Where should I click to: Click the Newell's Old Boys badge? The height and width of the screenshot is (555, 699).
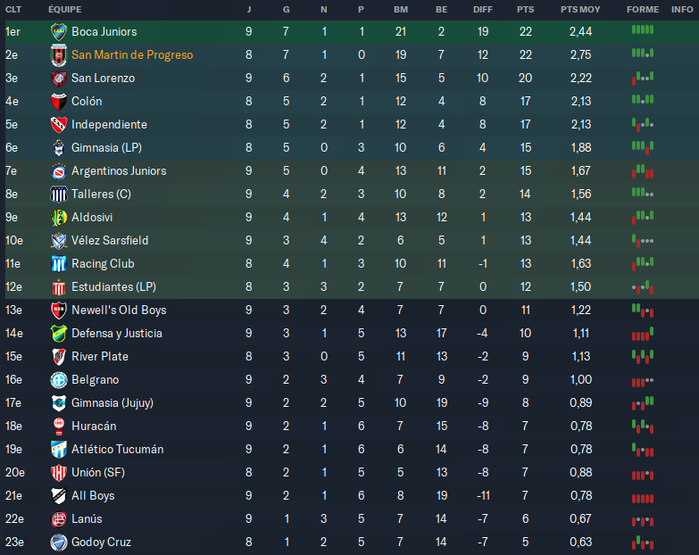[59, 310]
